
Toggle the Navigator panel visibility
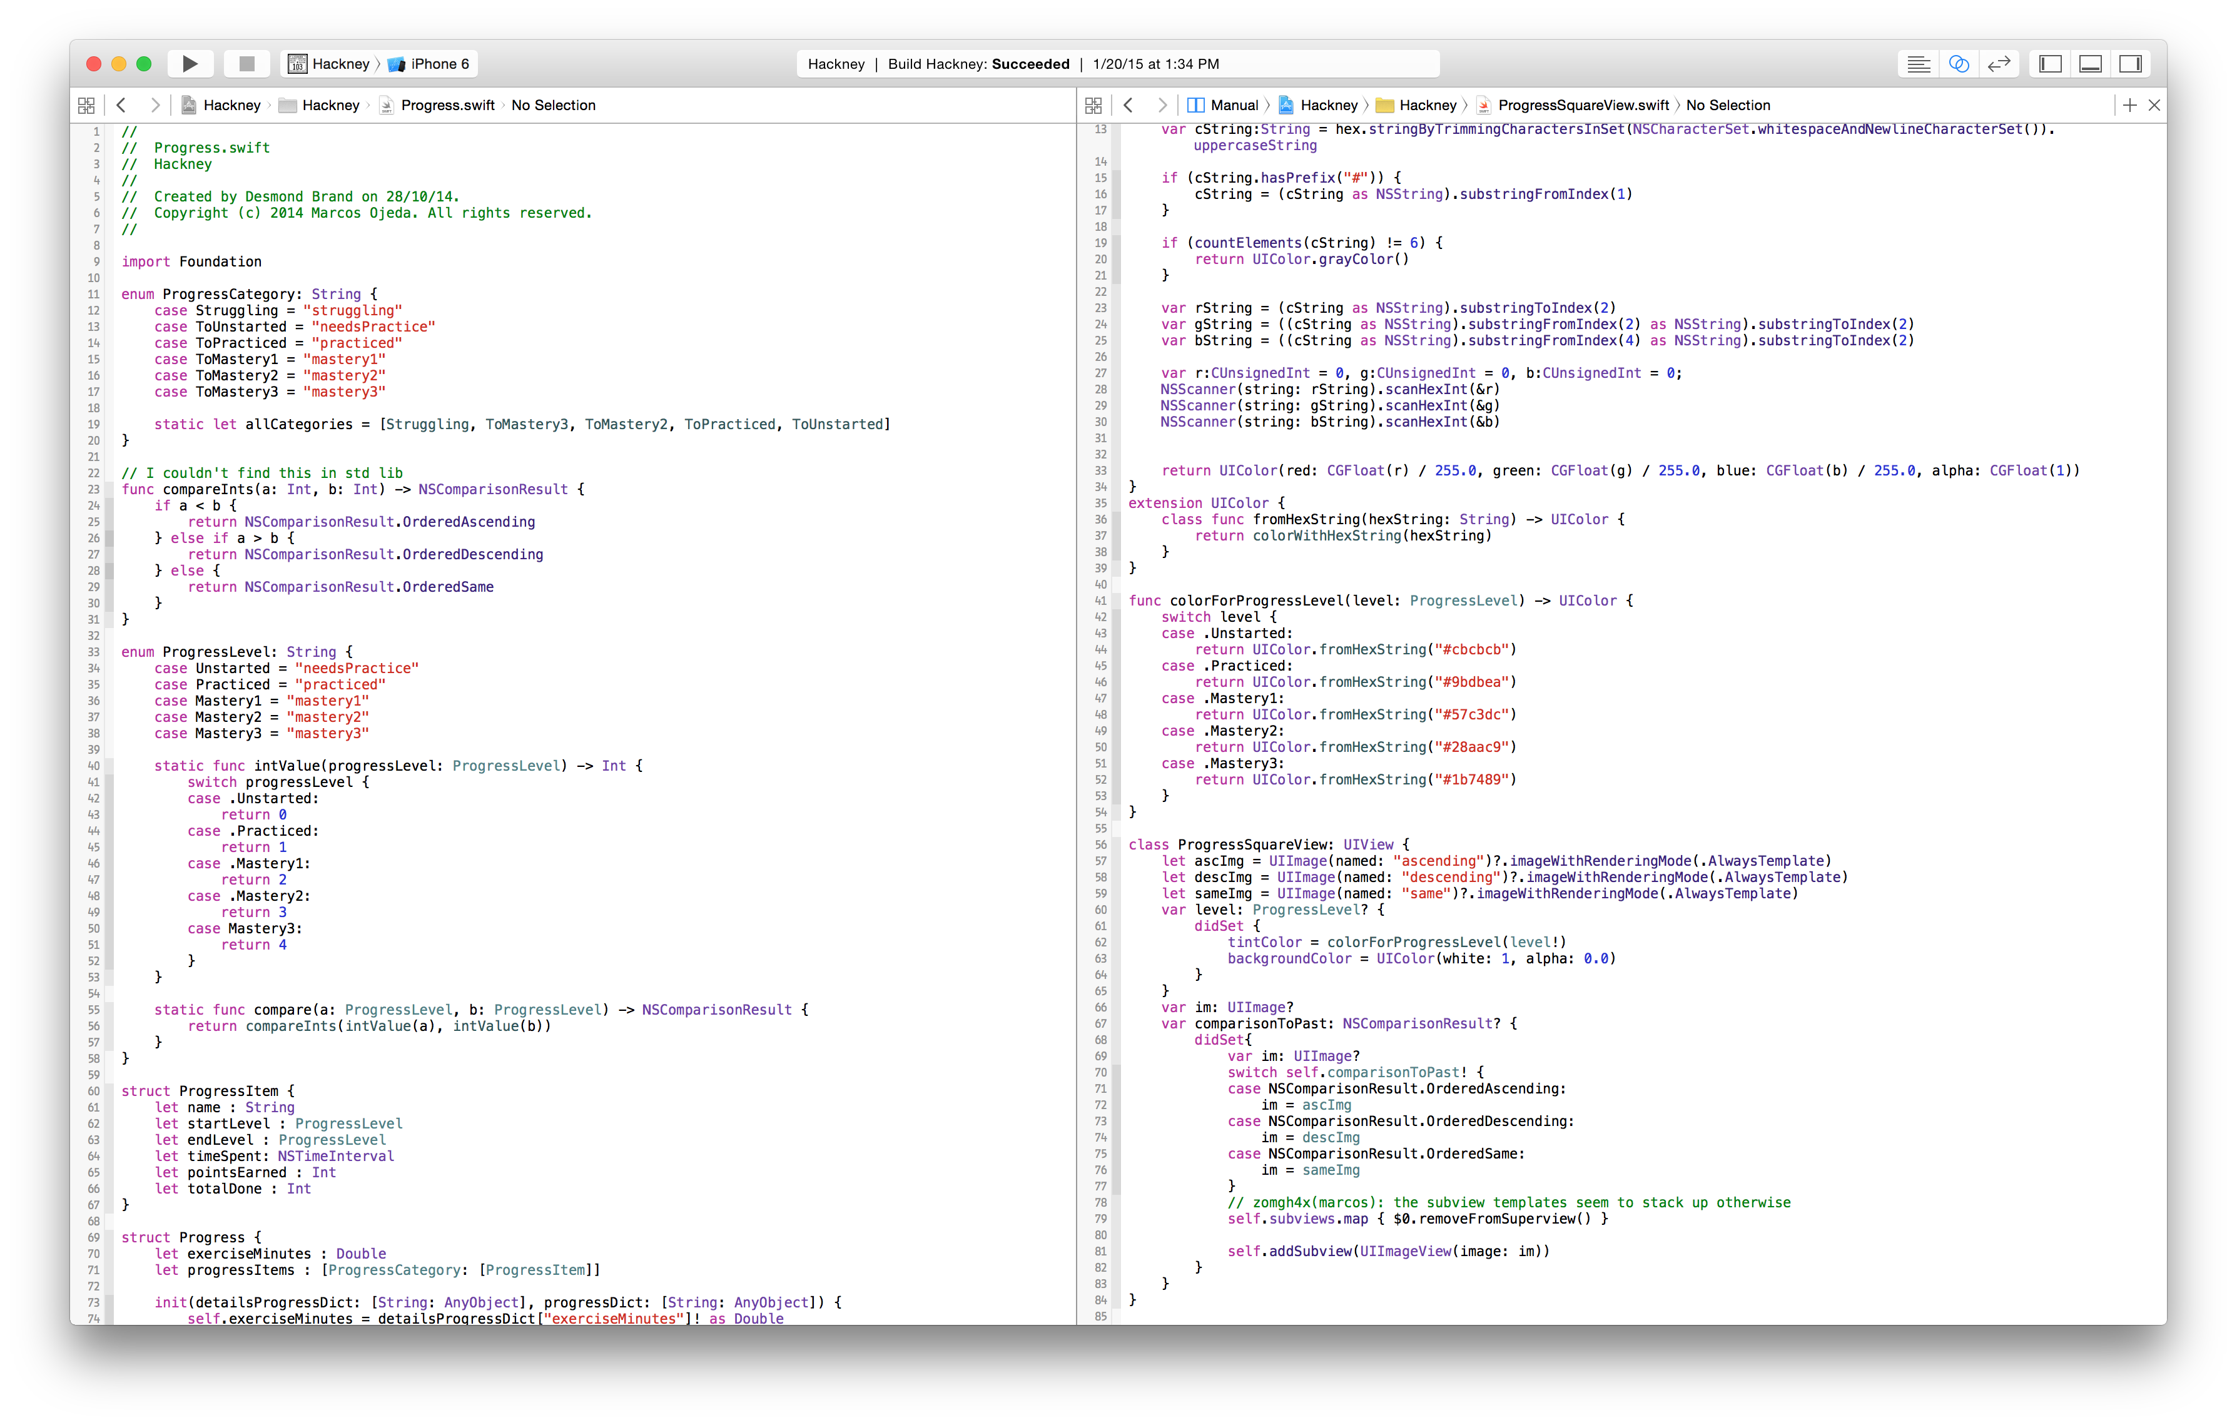[2051, 64]
